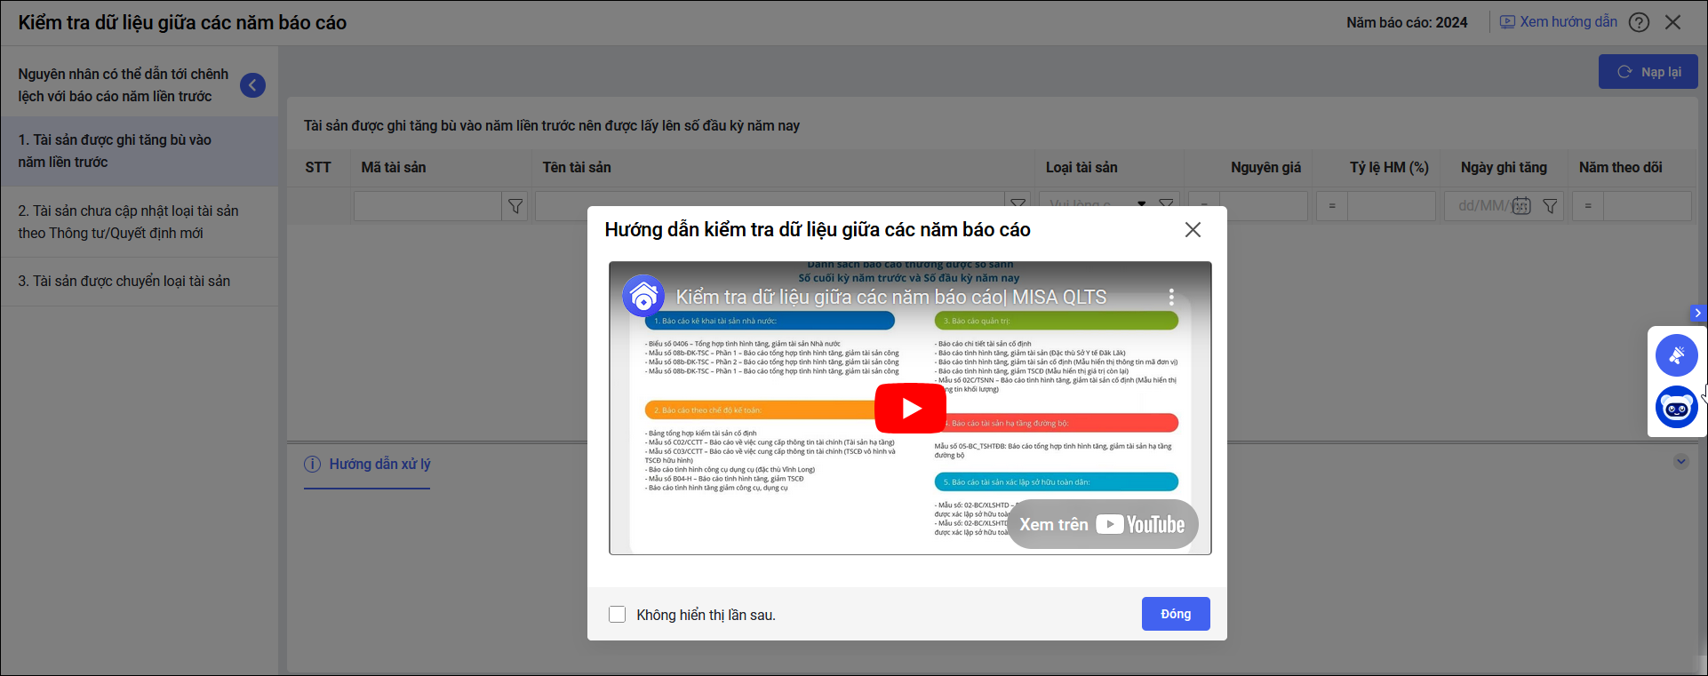Select '3. Tài sản được chuyển loại tài sản'

(x=140, y=282)
